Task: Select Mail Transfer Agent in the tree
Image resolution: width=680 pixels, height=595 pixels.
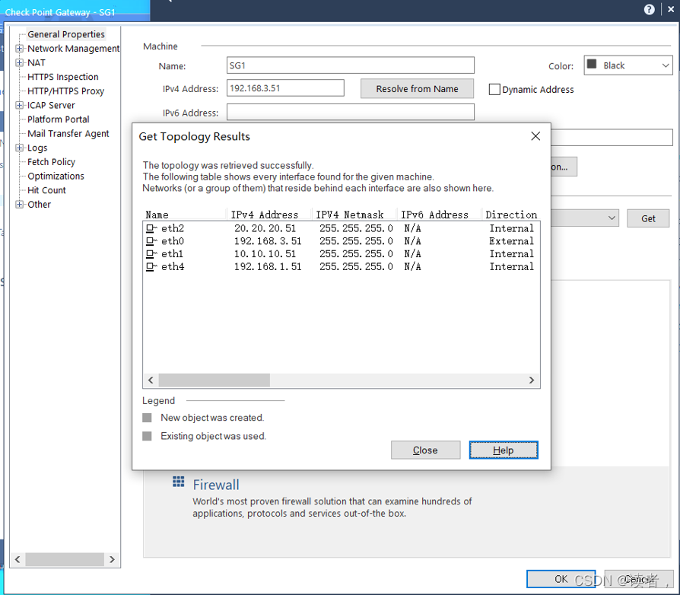Action: pyautogui.click(x=68, y=134)
